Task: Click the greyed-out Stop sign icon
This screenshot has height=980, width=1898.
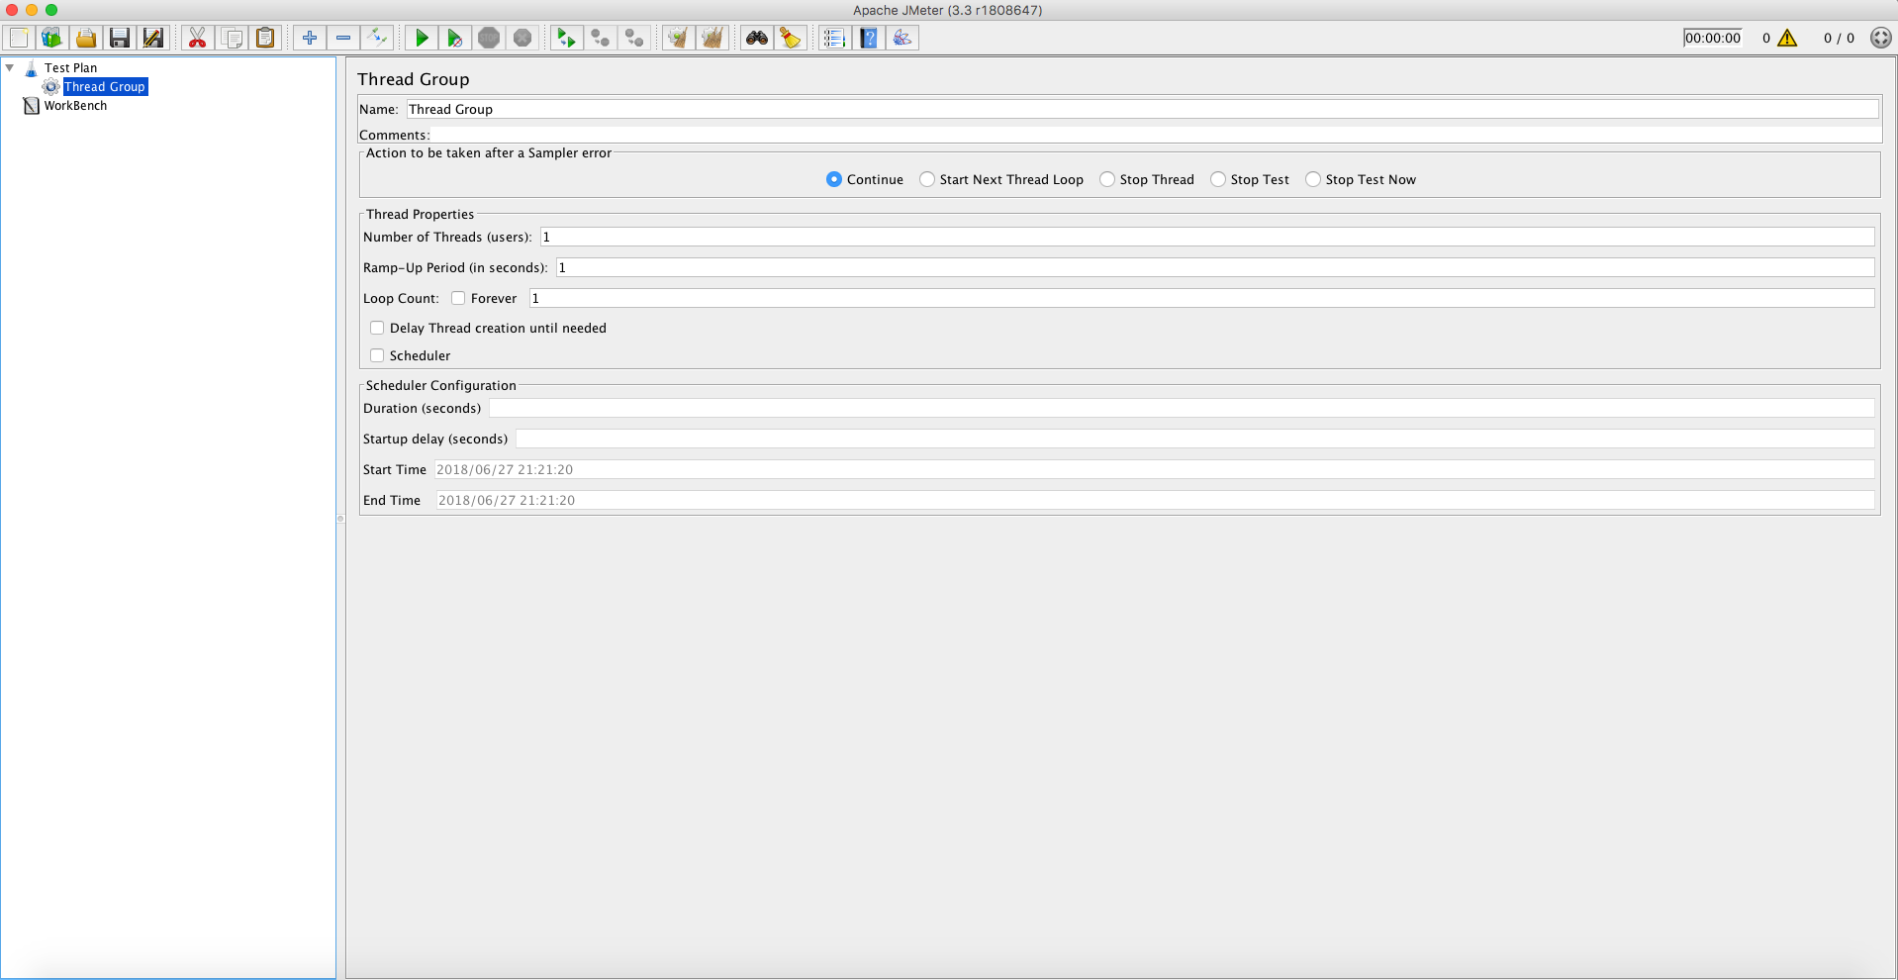Action: coord(489,38)
